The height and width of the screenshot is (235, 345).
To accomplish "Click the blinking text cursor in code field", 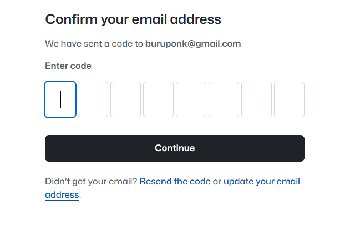I will pyautogui.click(x=60, y=100).
